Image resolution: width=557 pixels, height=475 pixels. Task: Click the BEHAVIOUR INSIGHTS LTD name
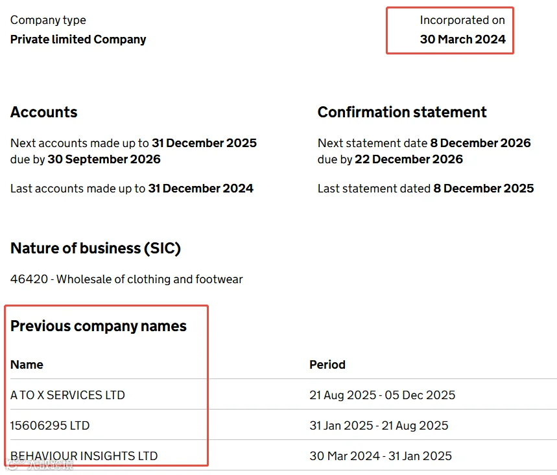[84, 456]
